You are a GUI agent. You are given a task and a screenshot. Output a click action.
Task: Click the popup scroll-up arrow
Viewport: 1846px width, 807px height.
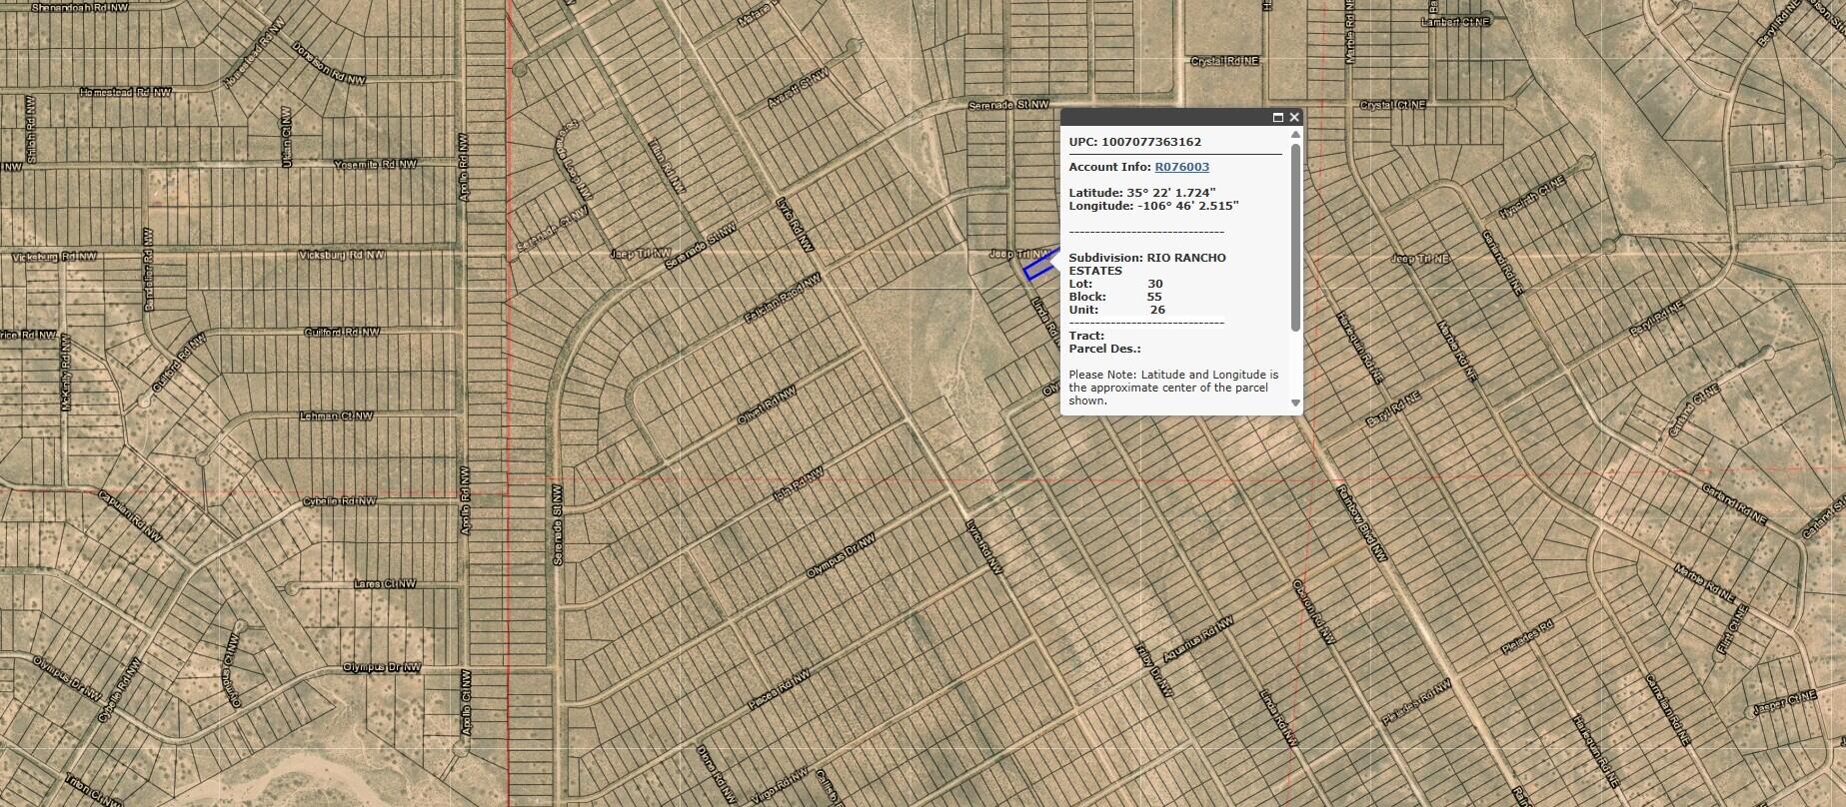coord(1295,134)
